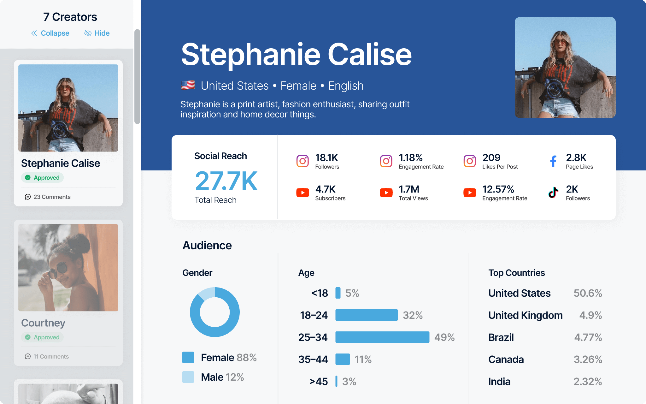Click the 27.7K Total Reach value
Screen dimensions: 646x404
[226, 181]
